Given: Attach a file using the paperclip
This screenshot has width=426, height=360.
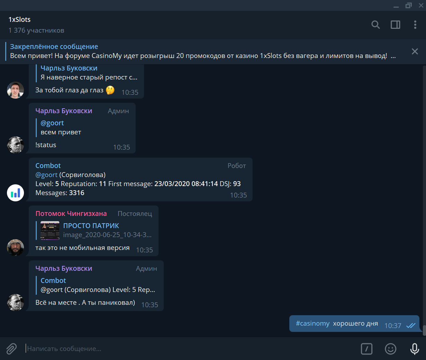Looking at the screenshot, I should point(11,349).
